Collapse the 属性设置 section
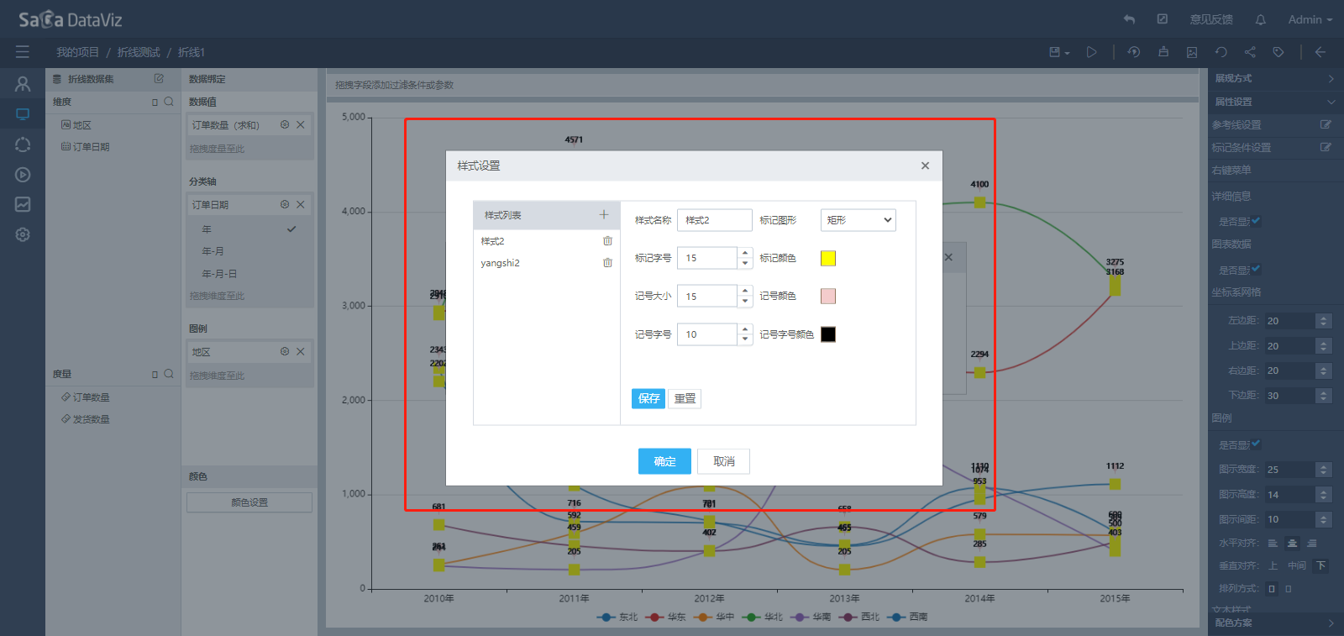Image resolution: width=1344 pixels, height=636 pixels. 1331,102
